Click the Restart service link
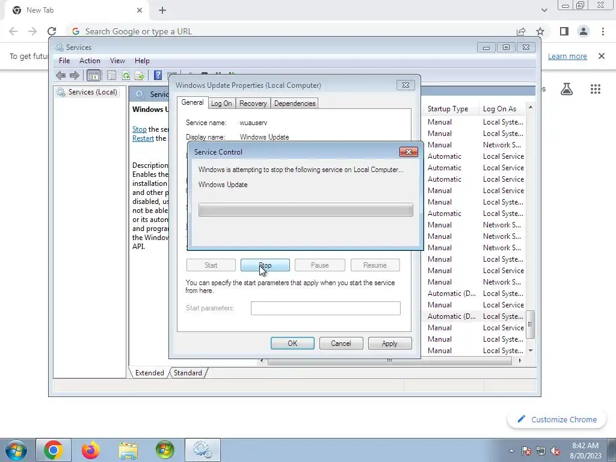This screenshot has height=462, width=616. (143, 138)
